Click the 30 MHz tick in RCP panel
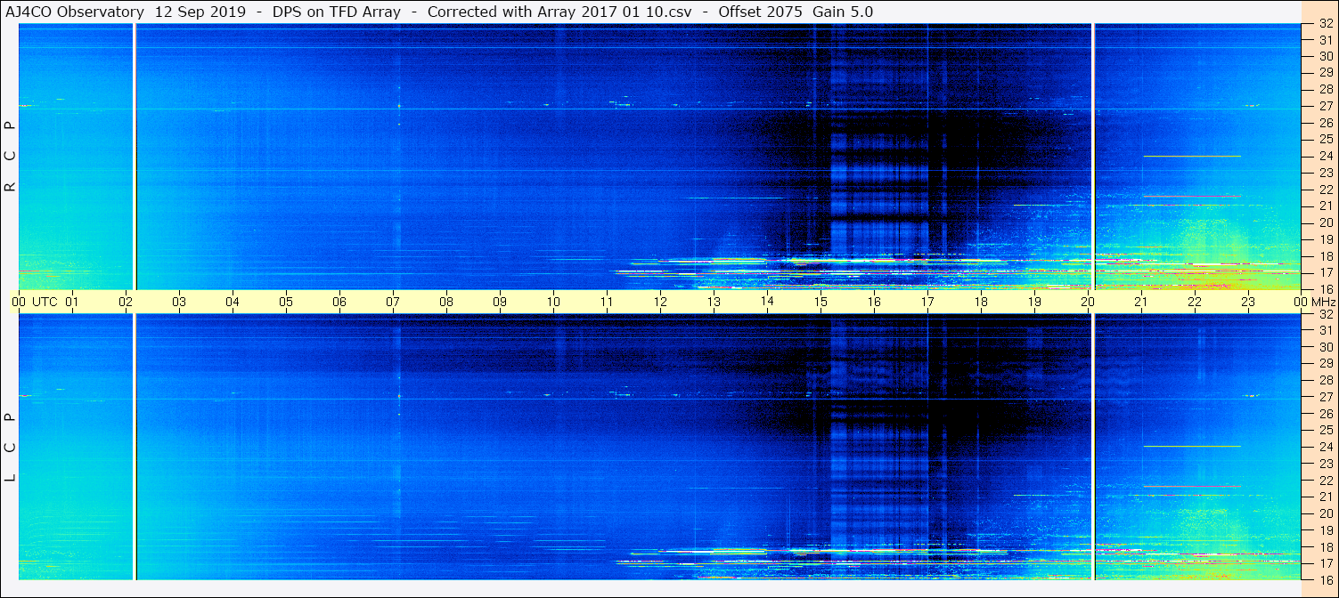The image size is (1339, 598). point(1326,56)
